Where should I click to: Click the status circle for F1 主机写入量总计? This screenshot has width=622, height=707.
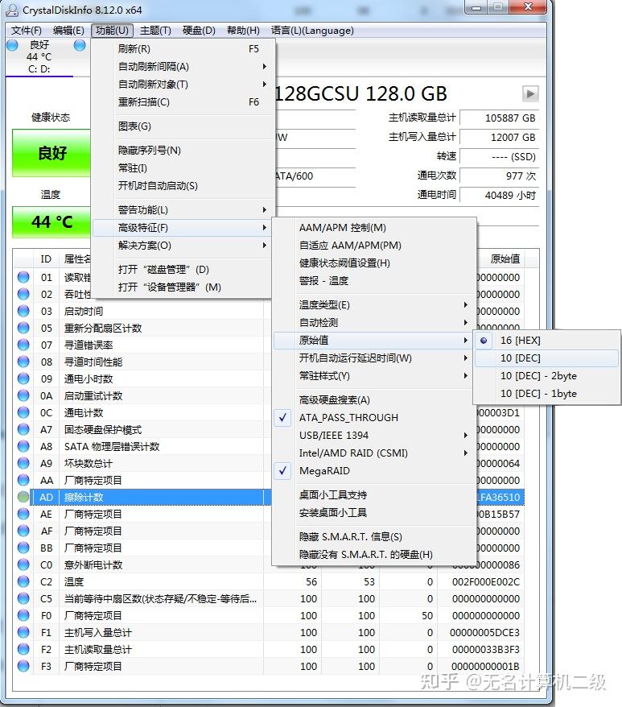click(x=23, y=632)
